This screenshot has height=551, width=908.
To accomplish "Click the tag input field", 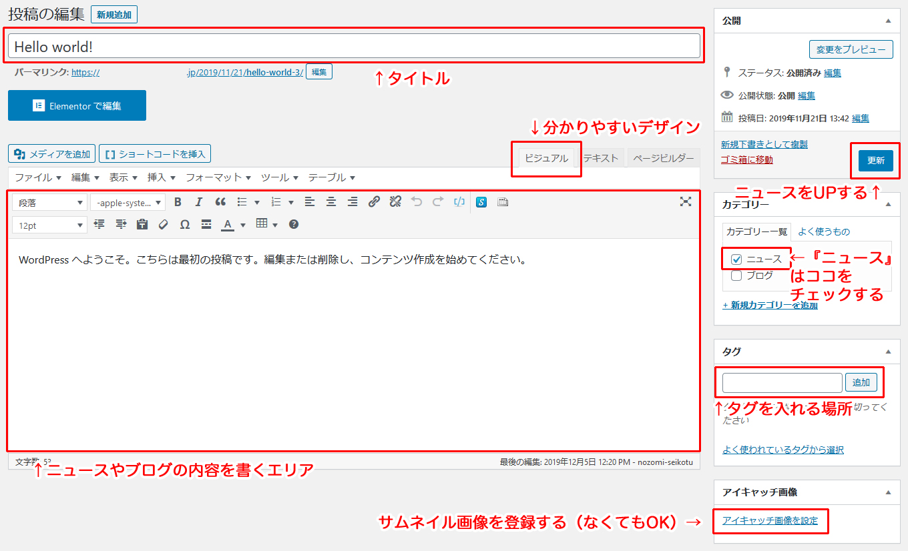I will pyautogui.click(x=782, y=382).
